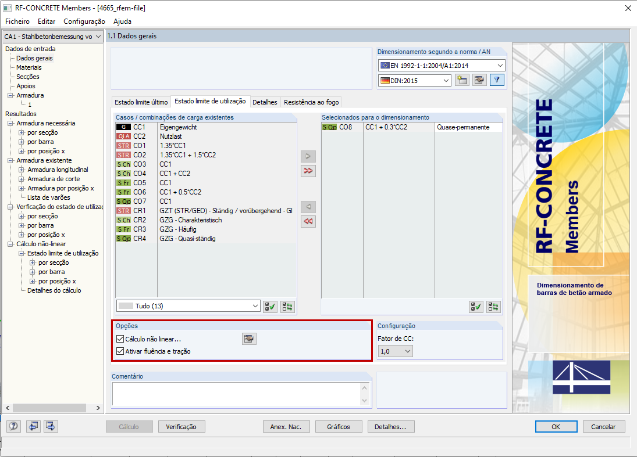The height and width of the screenshot is (457, 637).
Task: Open the Configuração menu
Action: click(84, 21)
